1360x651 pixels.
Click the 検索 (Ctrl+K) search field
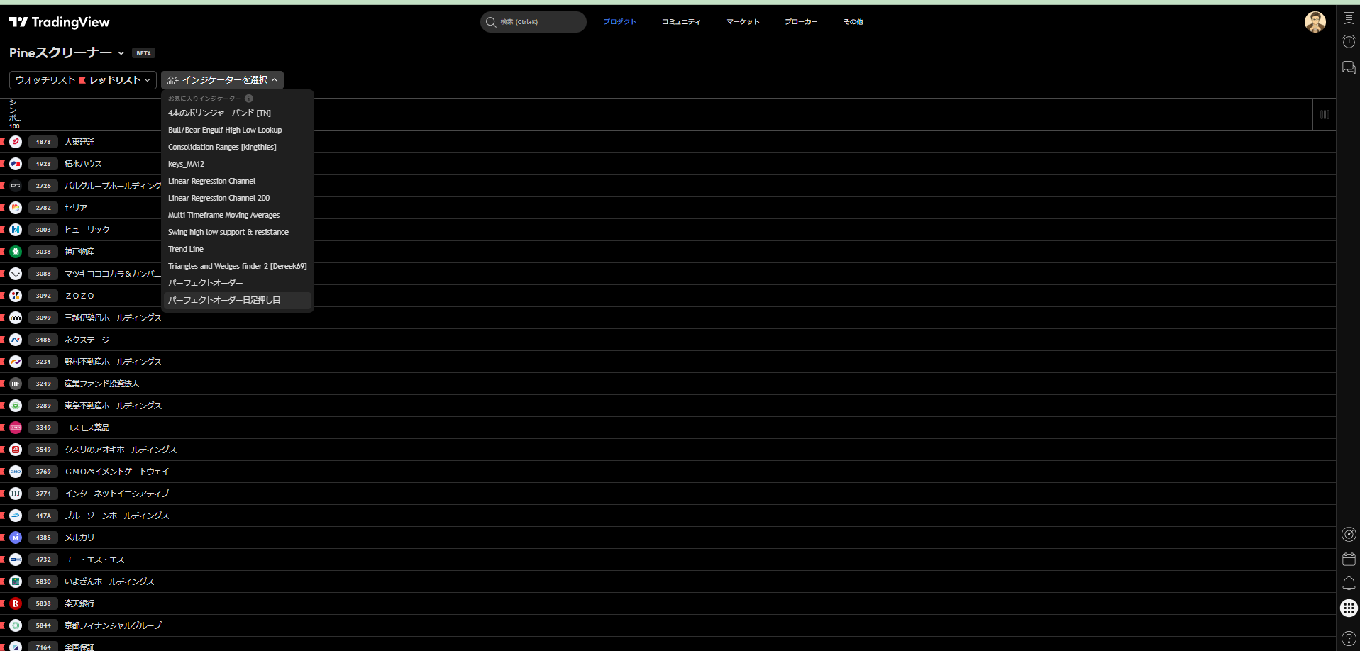[x=534, y=22]
